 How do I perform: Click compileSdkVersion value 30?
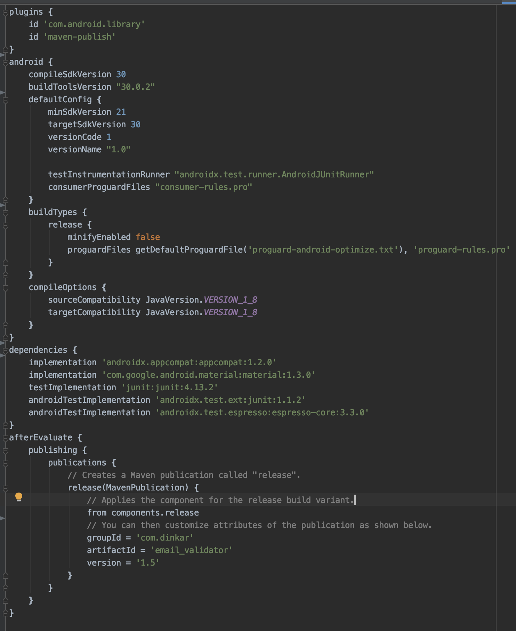pos(121,74)
